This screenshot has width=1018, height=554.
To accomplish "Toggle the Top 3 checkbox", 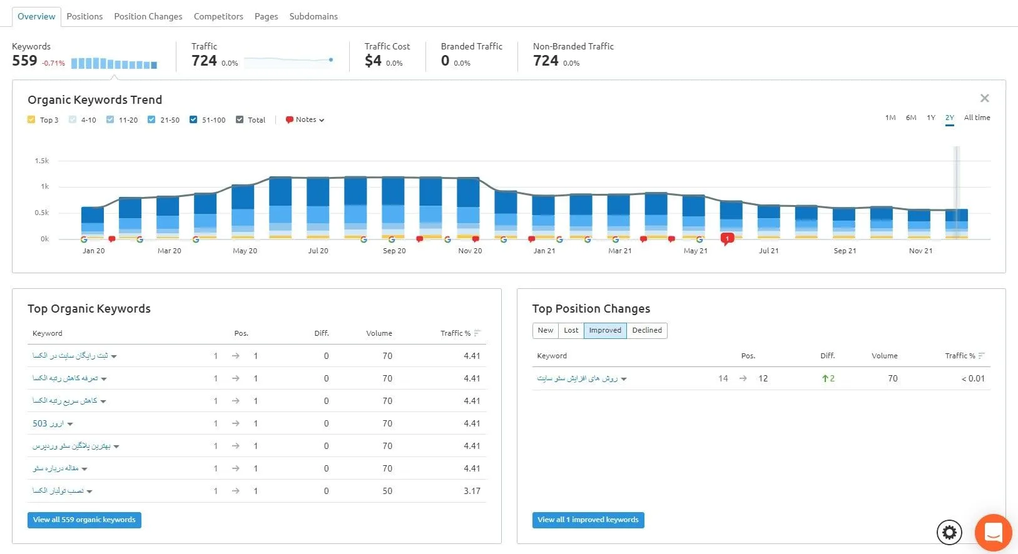I will (x=31, y=119).
